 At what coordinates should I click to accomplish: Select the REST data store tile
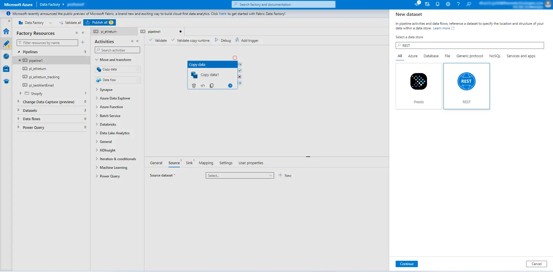(467, 86)
